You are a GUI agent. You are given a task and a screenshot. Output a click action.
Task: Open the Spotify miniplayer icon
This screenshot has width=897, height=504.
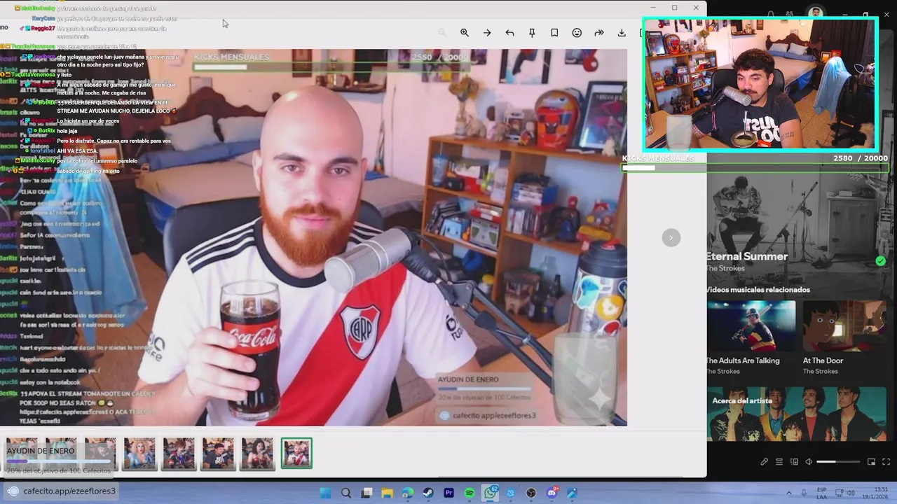[871, 462]
